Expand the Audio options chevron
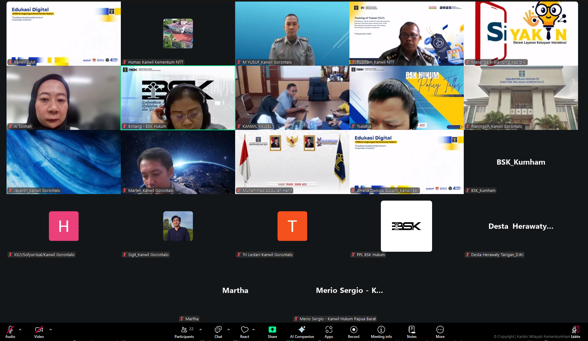This screenshot has height=341, width=588. 20,329
